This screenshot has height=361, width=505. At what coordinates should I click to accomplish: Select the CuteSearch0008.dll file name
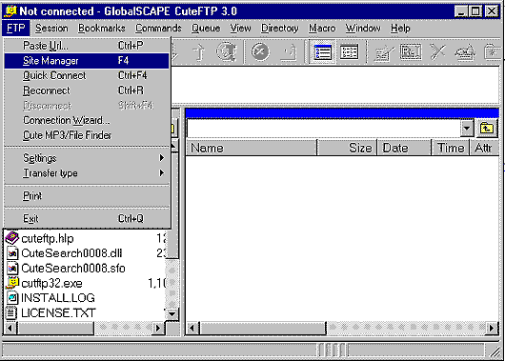coord(71,253)
